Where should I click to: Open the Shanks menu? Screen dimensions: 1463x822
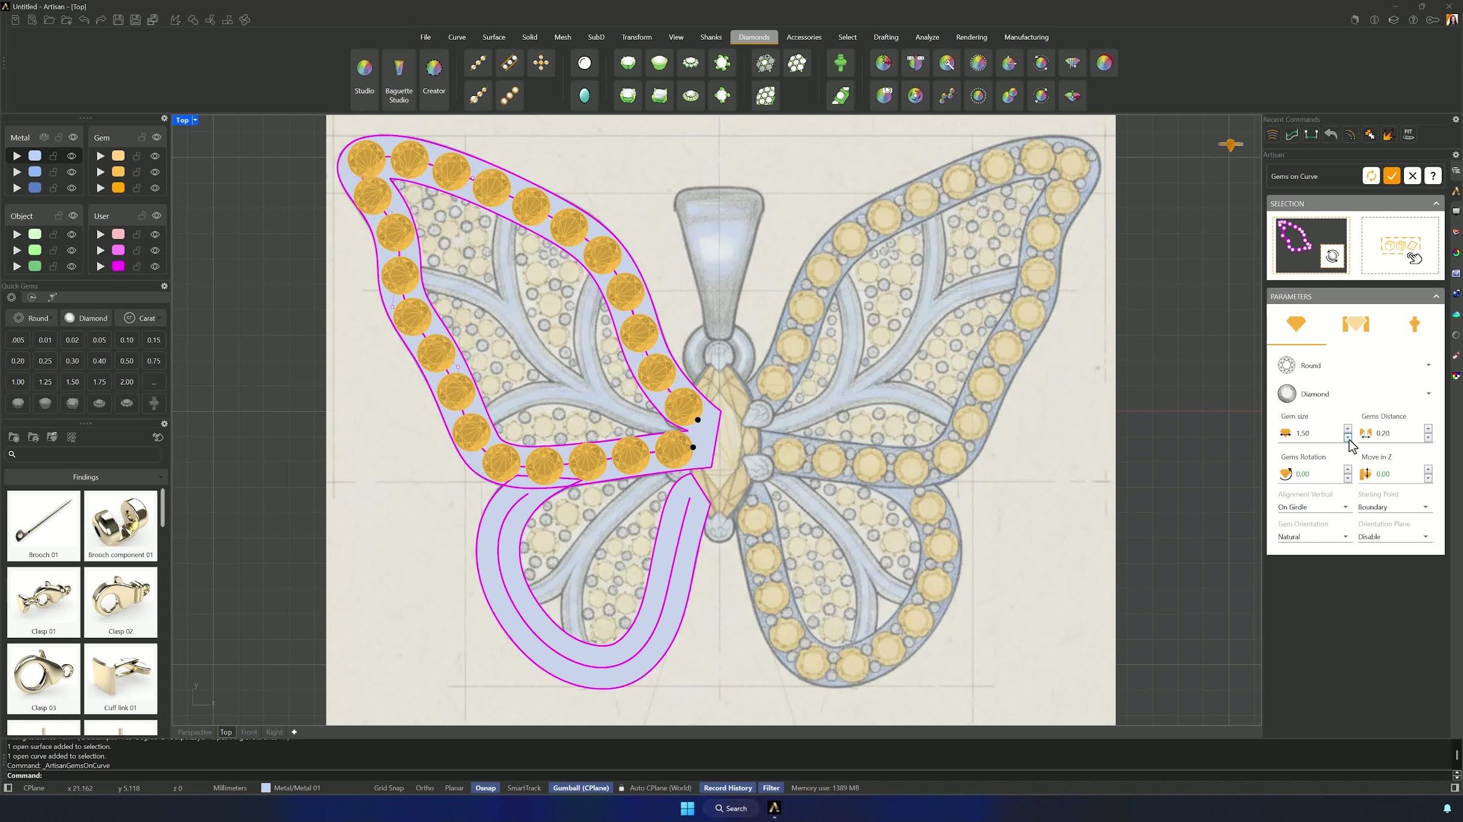(x=710, y=37)
